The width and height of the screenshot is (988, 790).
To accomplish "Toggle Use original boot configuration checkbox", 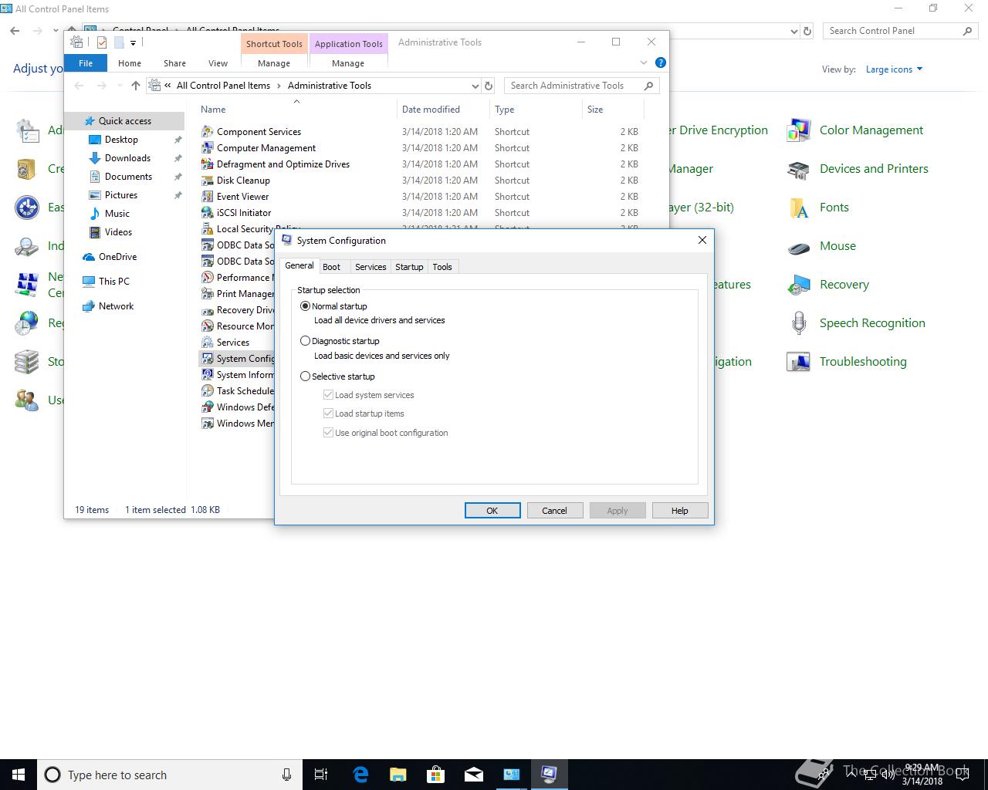I will (329, 433).
